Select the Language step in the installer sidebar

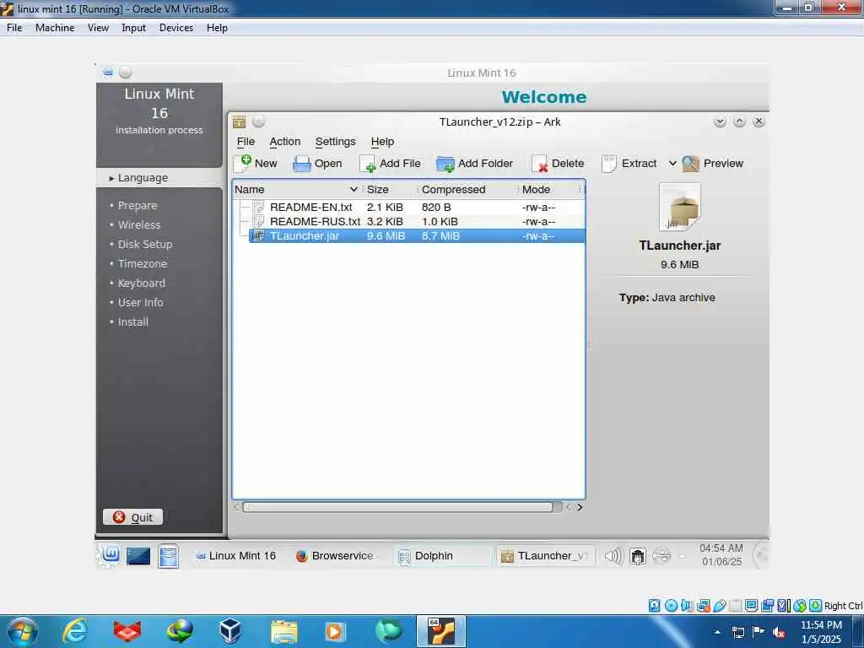(x=142, y=178)
